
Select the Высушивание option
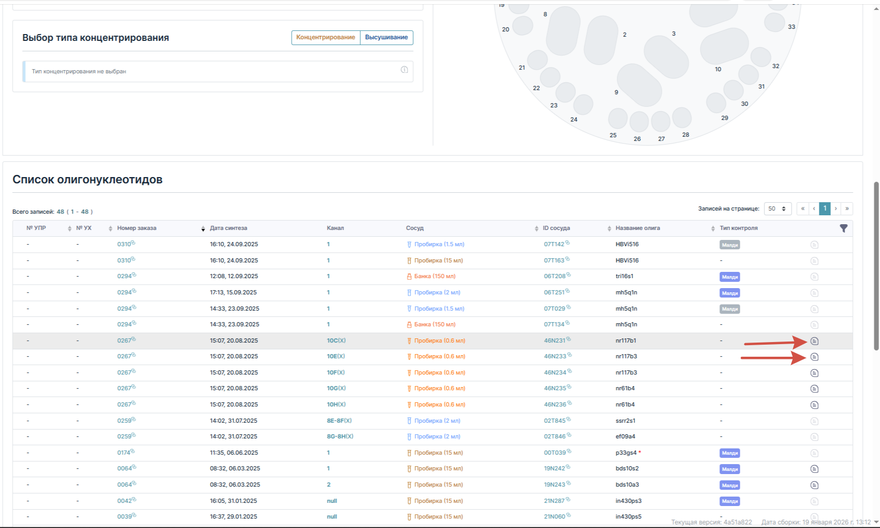pyautogui.click(x=386, y=37)
